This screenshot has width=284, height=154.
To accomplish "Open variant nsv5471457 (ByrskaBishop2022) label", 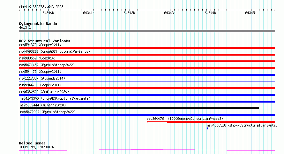I will (x=47, y=65).
